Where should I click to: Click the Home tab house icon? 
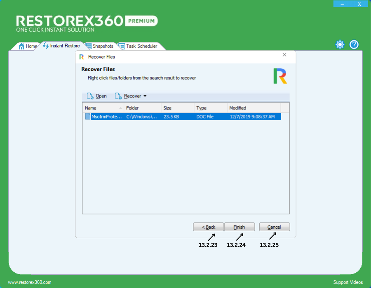[x=21, y=46]
